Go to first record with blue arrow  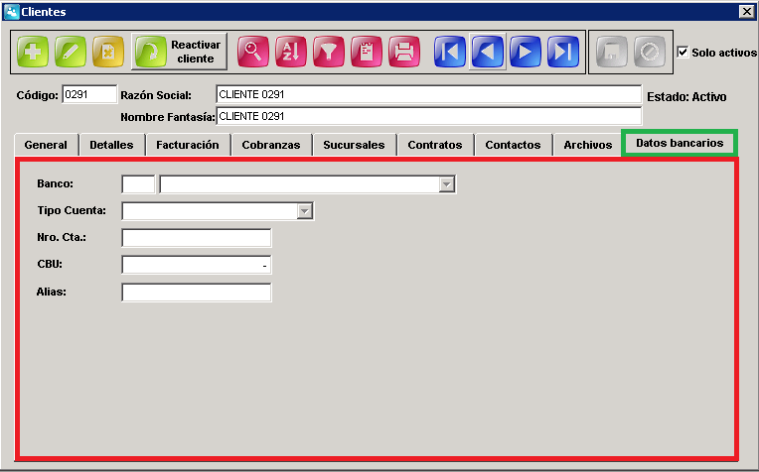click(450, 52)
